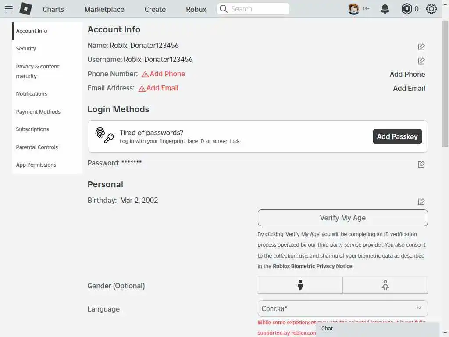Click scrollbar down arrow

tap(445, 333)
